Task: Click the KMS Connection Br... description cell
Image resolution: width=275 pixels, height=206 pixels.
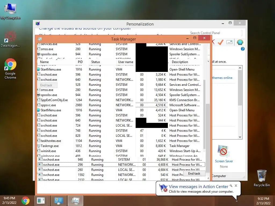Action: (184, 100)
